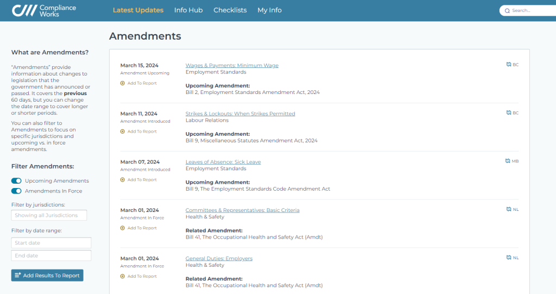This screenshot has width=556, height=294.
Task: Click Filter Amendments: heading
Action: pos(42,166)
